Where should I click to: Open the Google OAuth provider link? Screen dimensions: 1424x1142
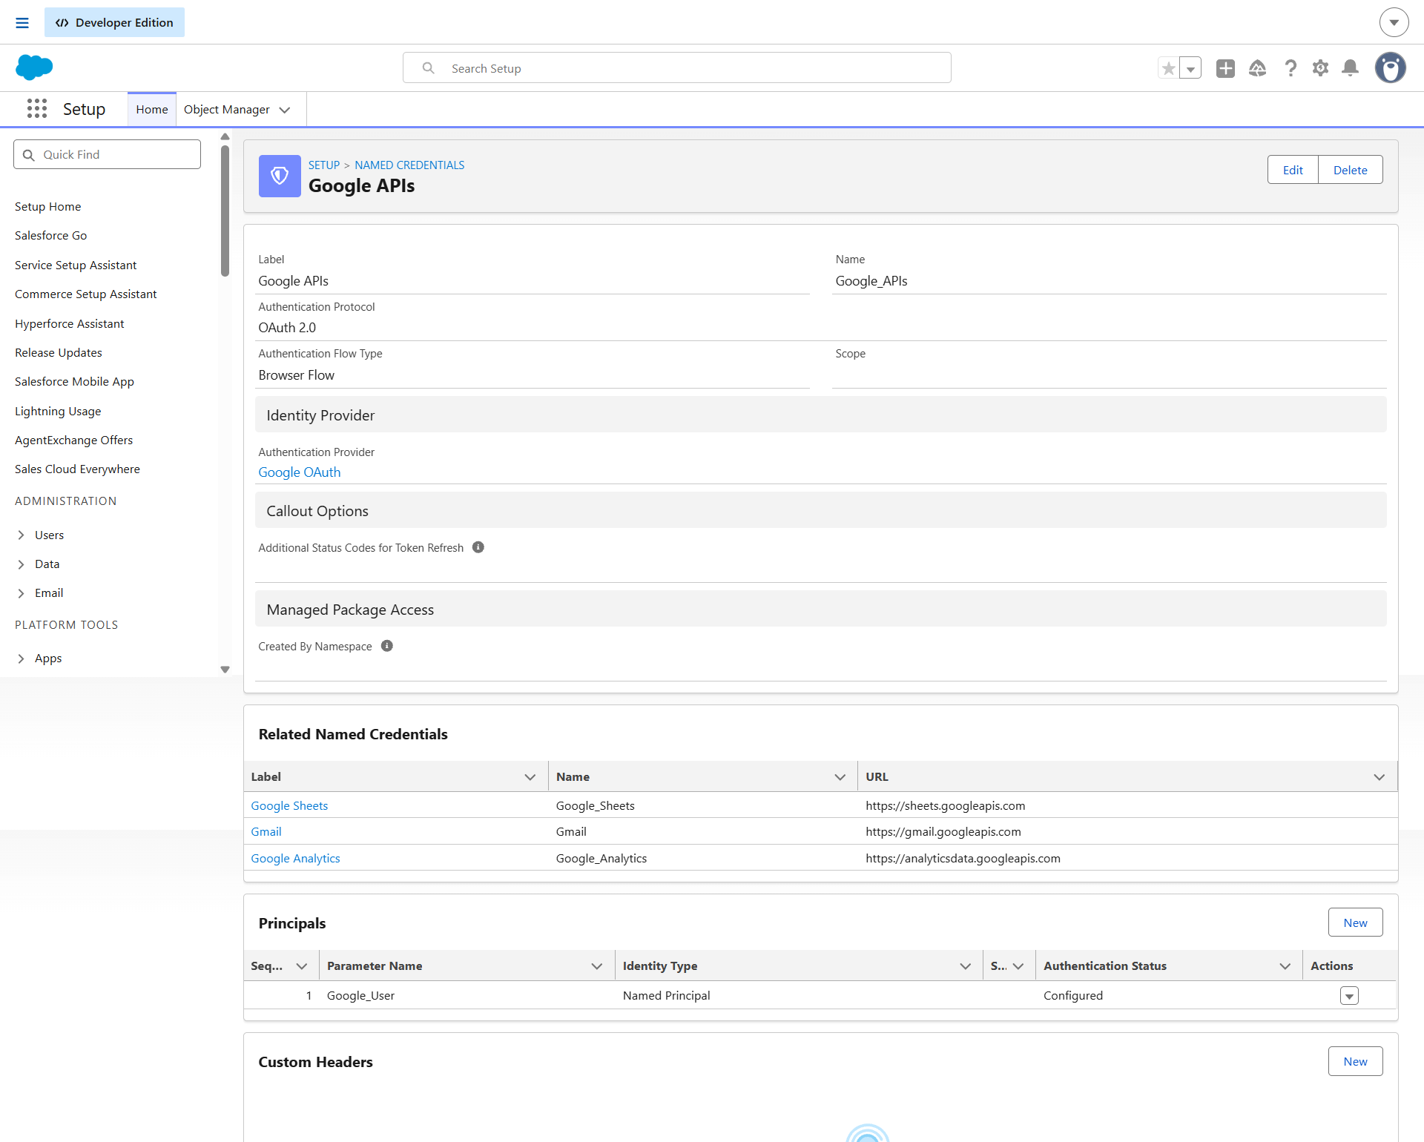(x=300, y=472)
